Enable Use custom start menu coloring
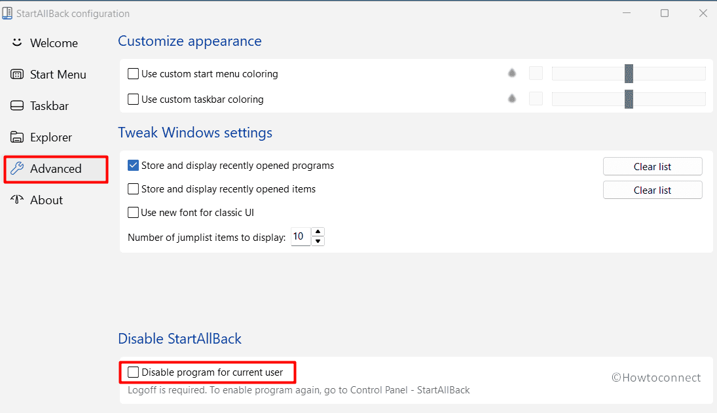 click(134, 74)
